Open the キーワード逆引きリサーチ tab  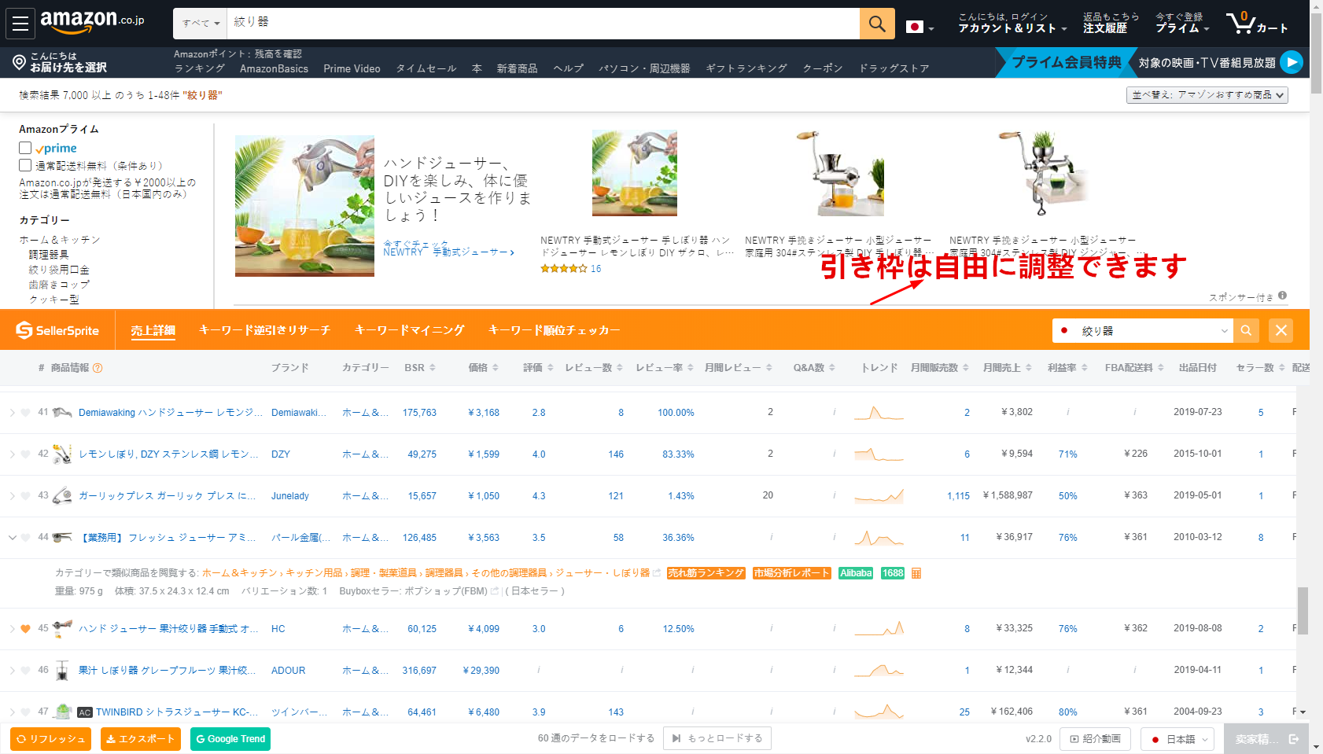coord(264,330)
